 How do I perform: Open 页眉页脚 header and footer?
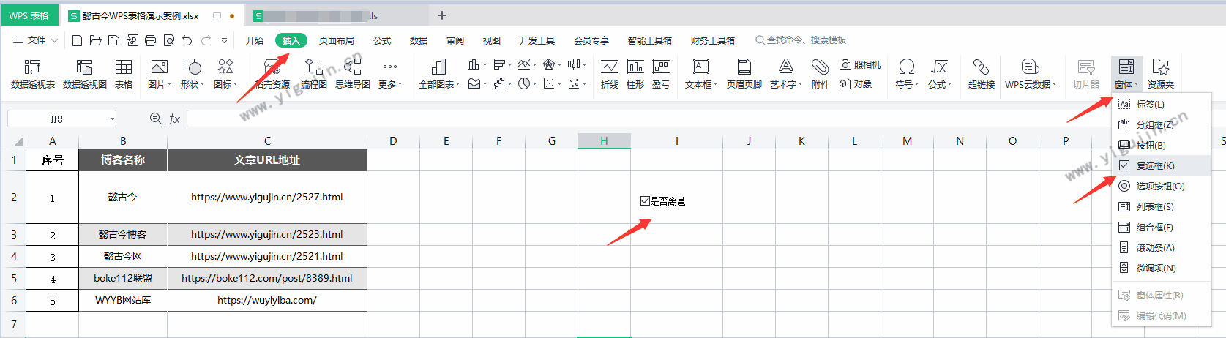click(744, 74)
